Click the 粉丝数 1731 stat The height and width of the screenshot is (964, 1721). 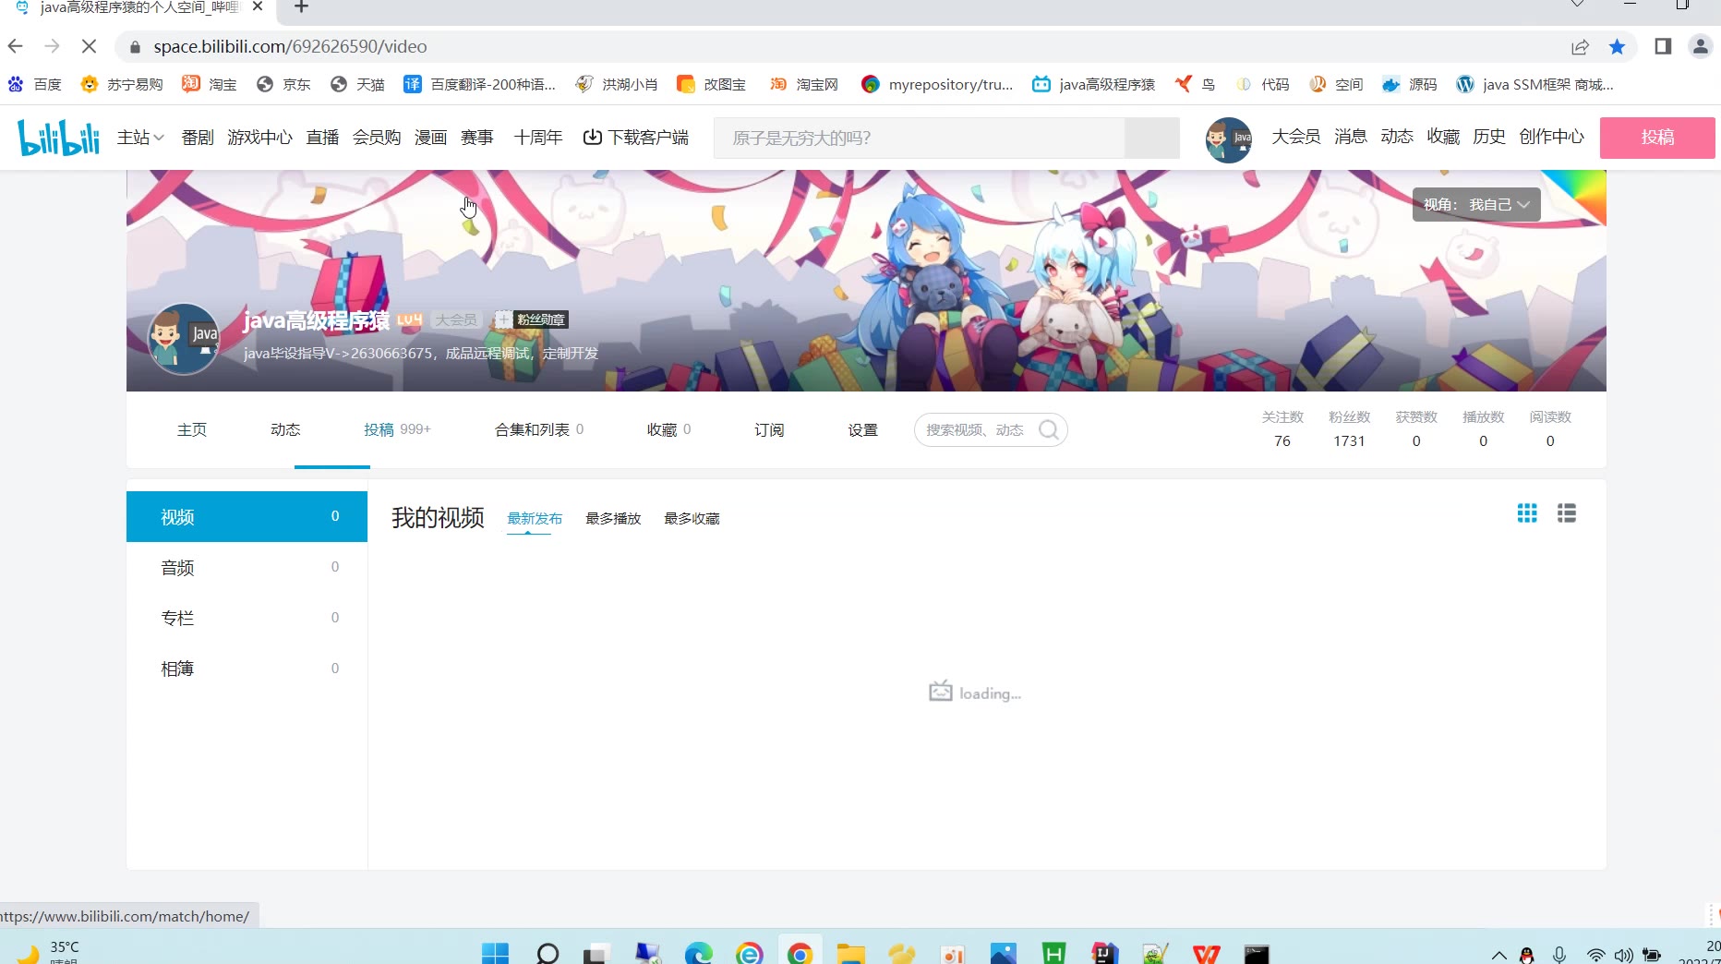(x=1349, y=429)
